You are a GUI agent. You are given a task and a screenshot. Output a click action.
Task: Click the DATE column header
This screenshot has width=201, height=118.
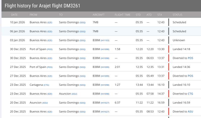(x=14, y=15)
